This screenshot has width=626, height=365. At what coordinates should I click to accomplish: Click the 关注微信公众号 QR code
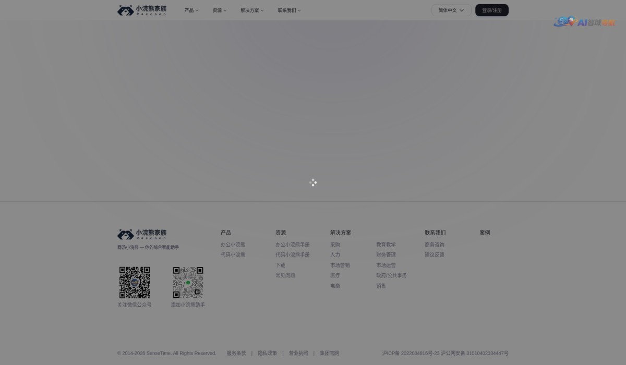coord(135,282)
